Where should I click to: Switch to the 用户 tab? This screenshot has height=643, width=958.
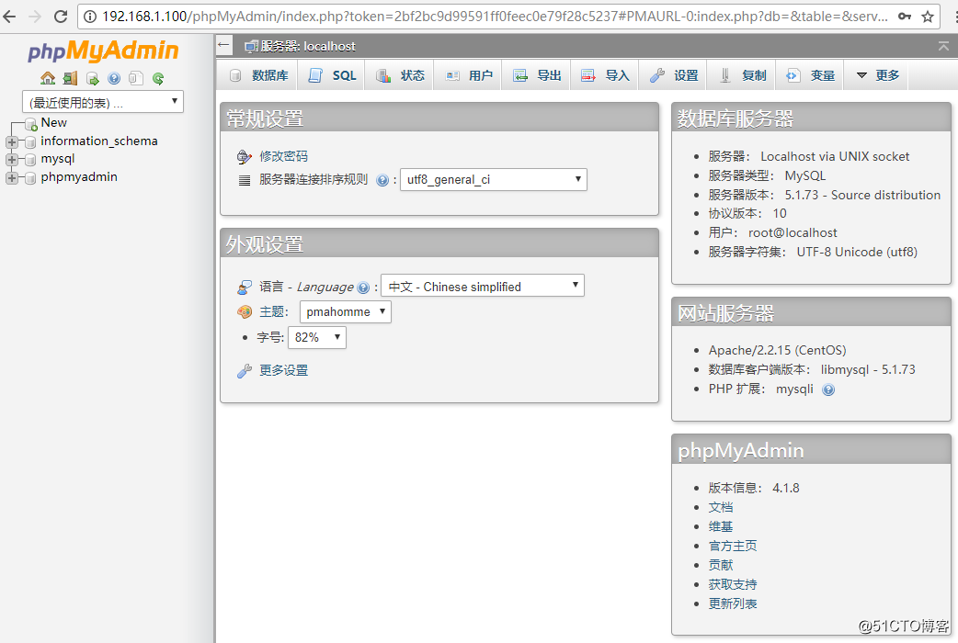click(468, 75)
